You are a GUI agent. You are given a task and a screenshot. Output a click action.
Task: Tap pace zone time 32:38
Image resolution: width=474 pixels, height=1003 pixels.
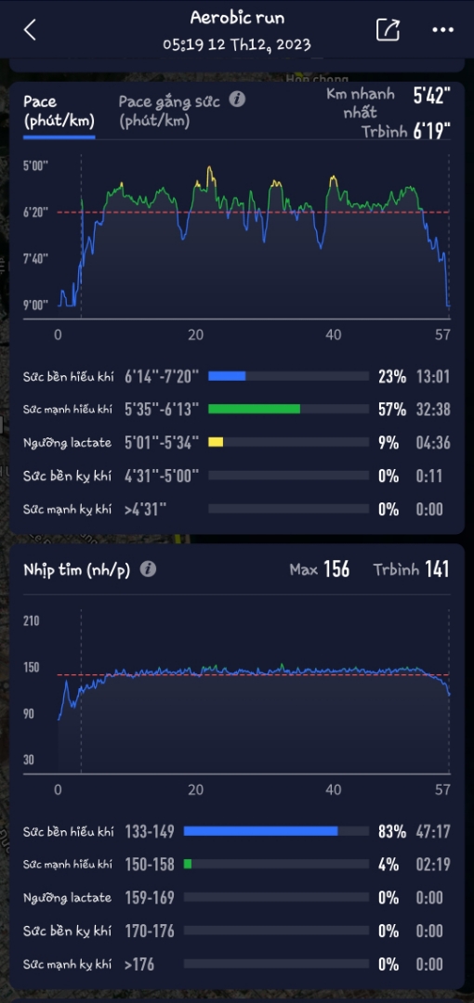click(433, 409)
